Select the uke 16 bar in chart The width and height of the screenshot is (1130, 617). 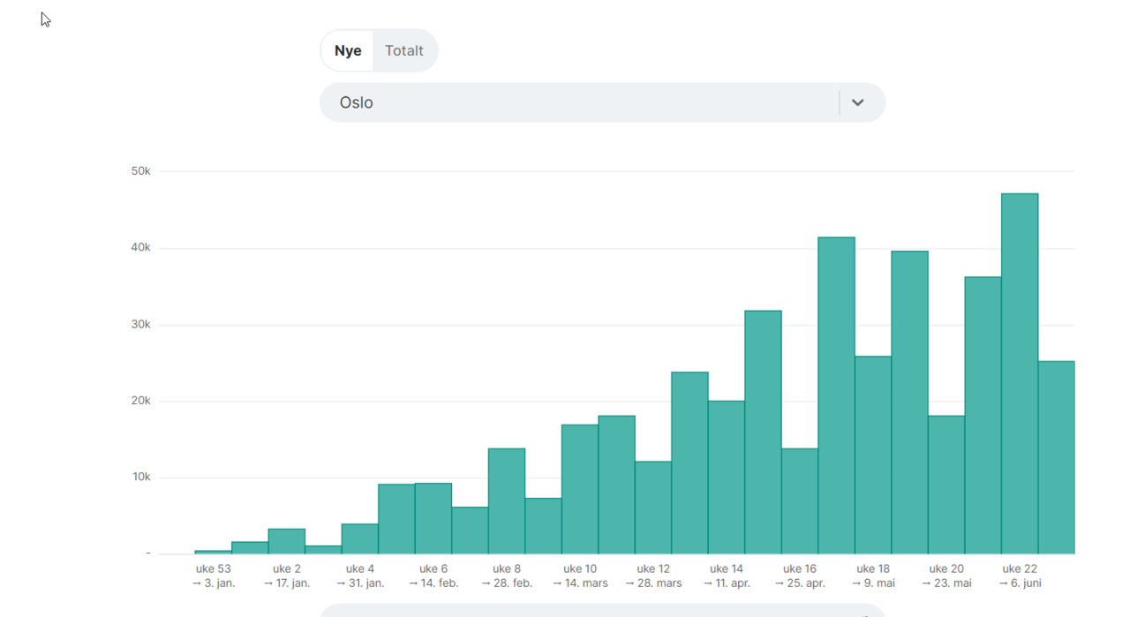click(x=800, y=501)
